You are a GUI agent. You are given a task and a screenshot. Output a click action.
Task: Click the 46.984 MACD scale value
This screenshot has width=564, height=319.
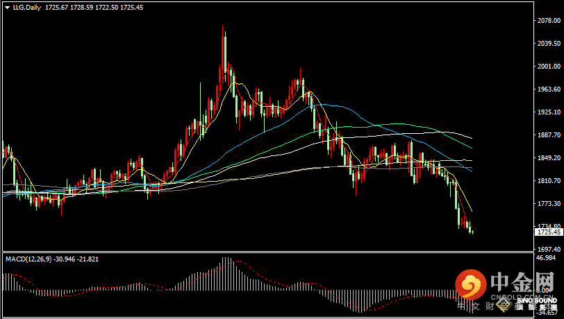point(546,258)
